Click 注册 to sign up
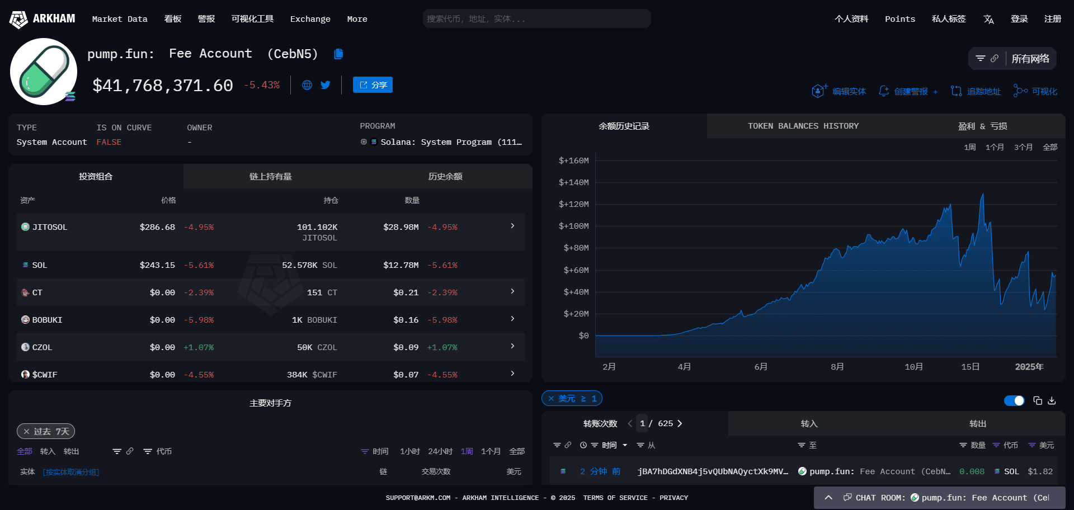1074x510 pixels. [x=1053, y=19]
